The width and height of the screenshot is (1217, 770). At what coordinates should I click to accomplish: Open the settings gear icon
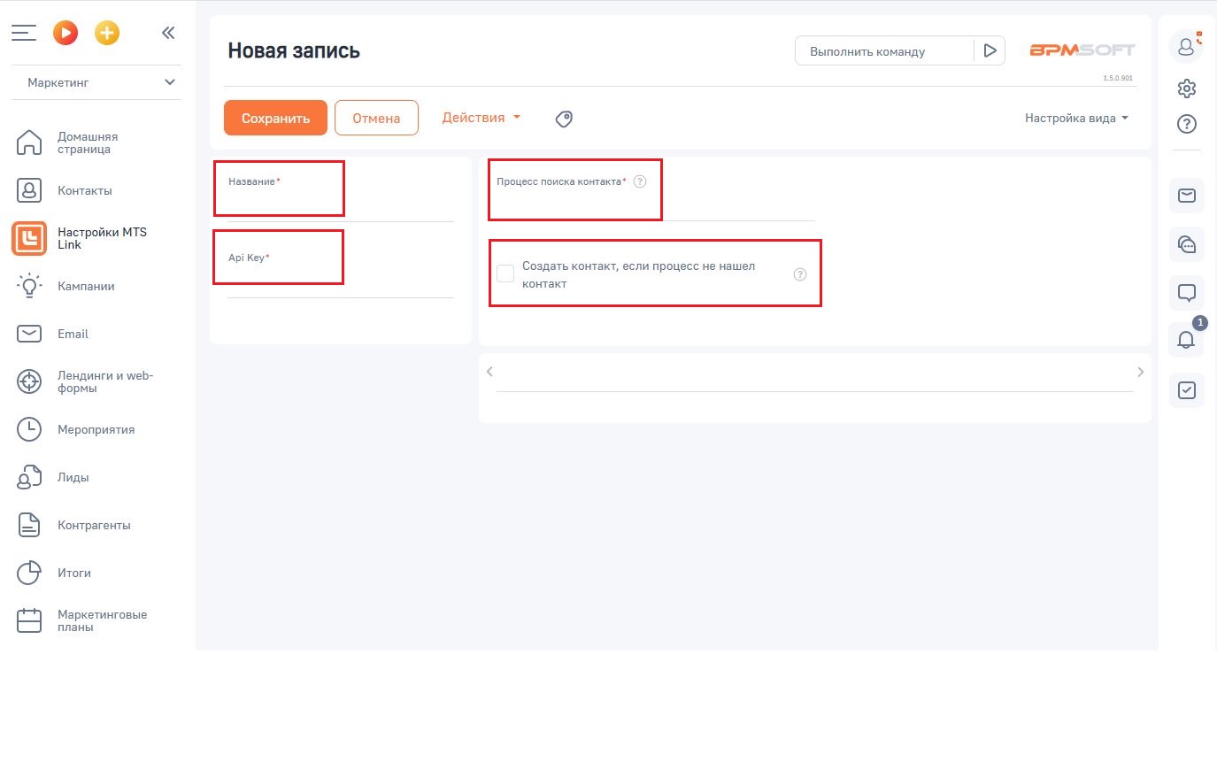point(1187,89)
